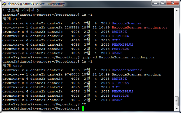Click the gzip -d command text
Image resolution: width=181 pixels, height=113 pixels.
tap(118, 57)
